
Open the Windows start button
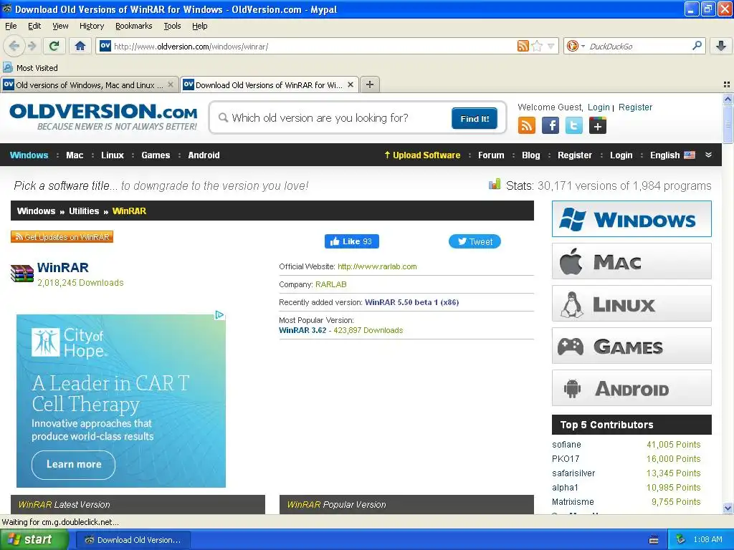click(34, 540)
